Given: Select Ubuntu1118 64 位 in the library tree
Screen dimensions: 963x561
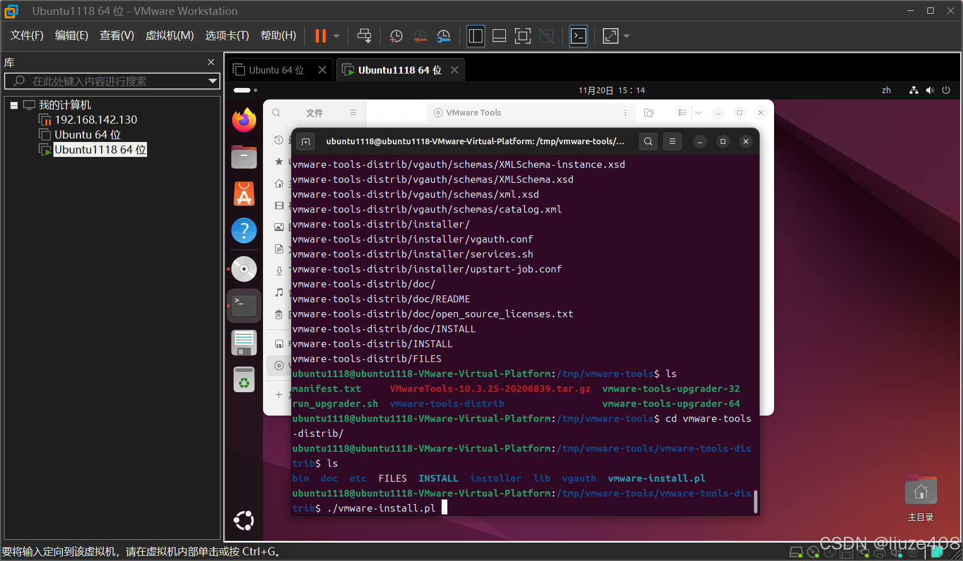Looking at the screenshot, I should point(100,149).
